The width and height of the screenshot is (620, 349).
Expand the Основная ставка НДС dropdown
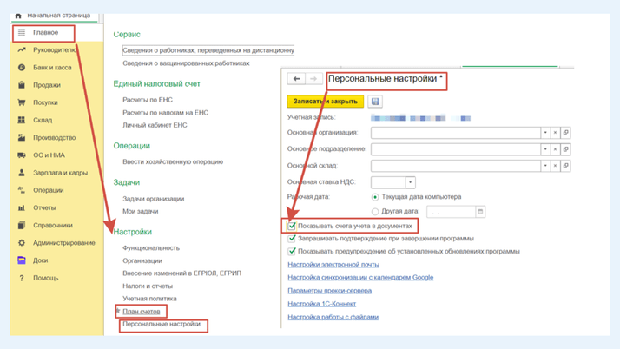tap(410, 183)
